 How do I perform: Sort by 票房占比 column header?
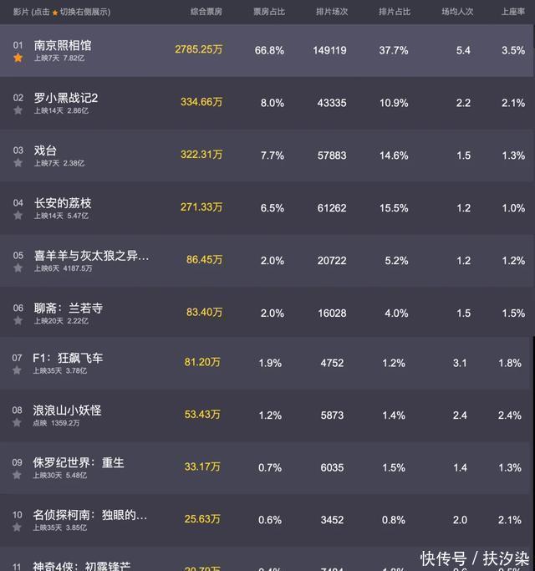tap(269, 13)
